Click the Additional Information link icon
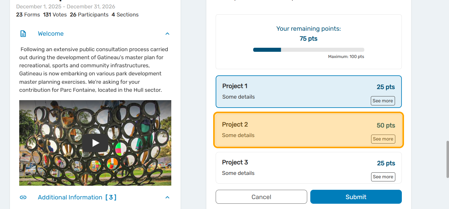 [23, 198]
